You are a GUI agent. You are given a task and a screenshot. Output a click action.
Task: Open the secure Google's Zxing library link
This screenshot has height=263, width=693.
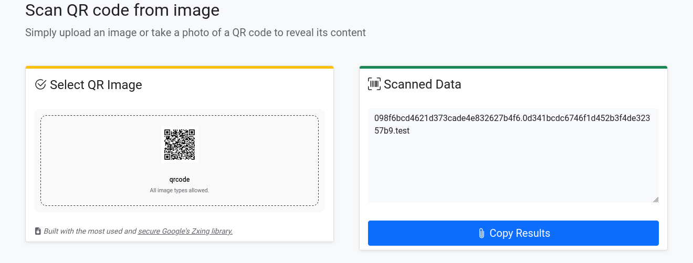185,231
